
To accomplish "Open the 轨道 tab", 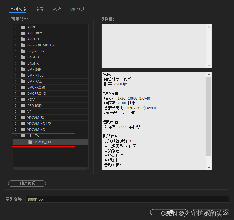I will [57, 10].
